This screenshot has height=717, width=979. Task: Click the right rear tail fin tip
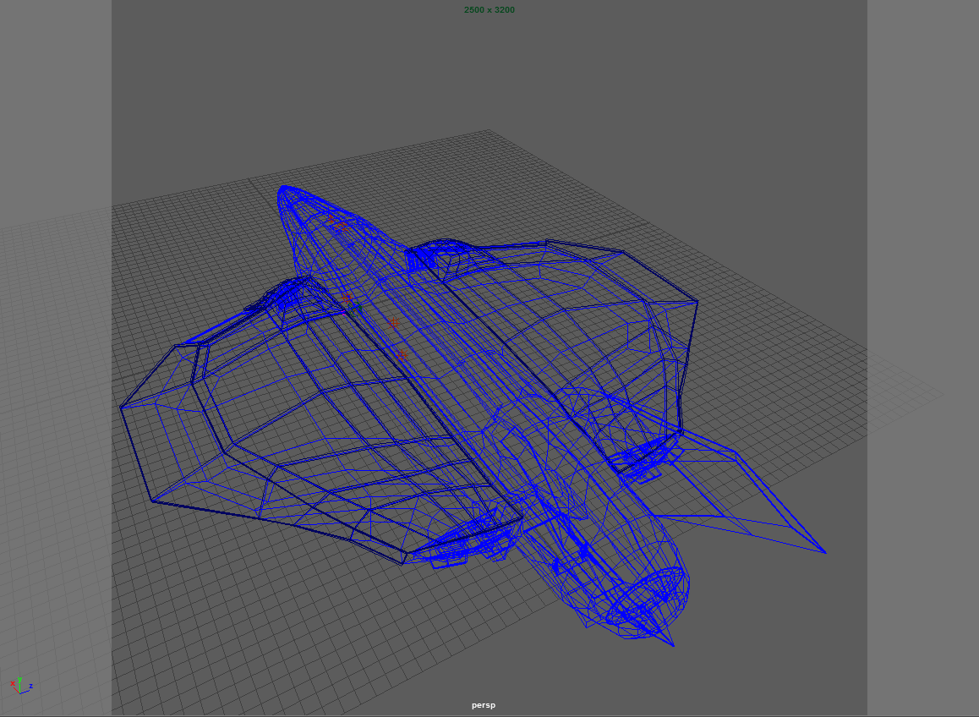point(824,552)
